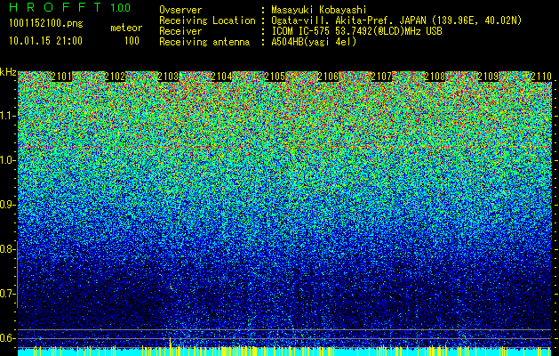The image size is (559, 356).
Task: Click the Receiving antenna label
Action: click(x=204, y=42)
